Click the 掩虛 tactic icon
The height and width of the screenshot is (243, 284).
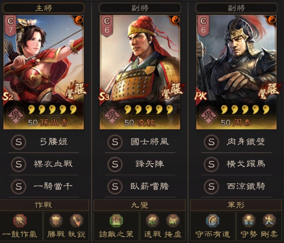coord(173,221)
